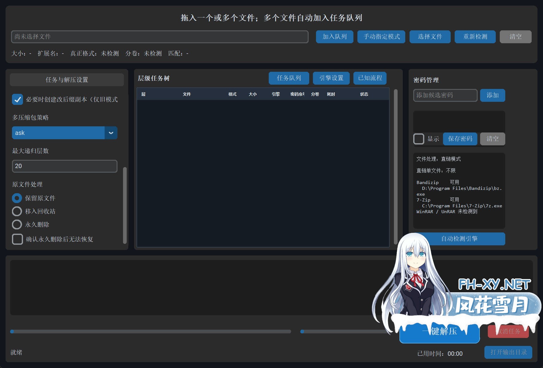543x368 pixels.
Task: Tick 确认永久删除后无法恢复 checkbox
Action: tap(17, 239)
